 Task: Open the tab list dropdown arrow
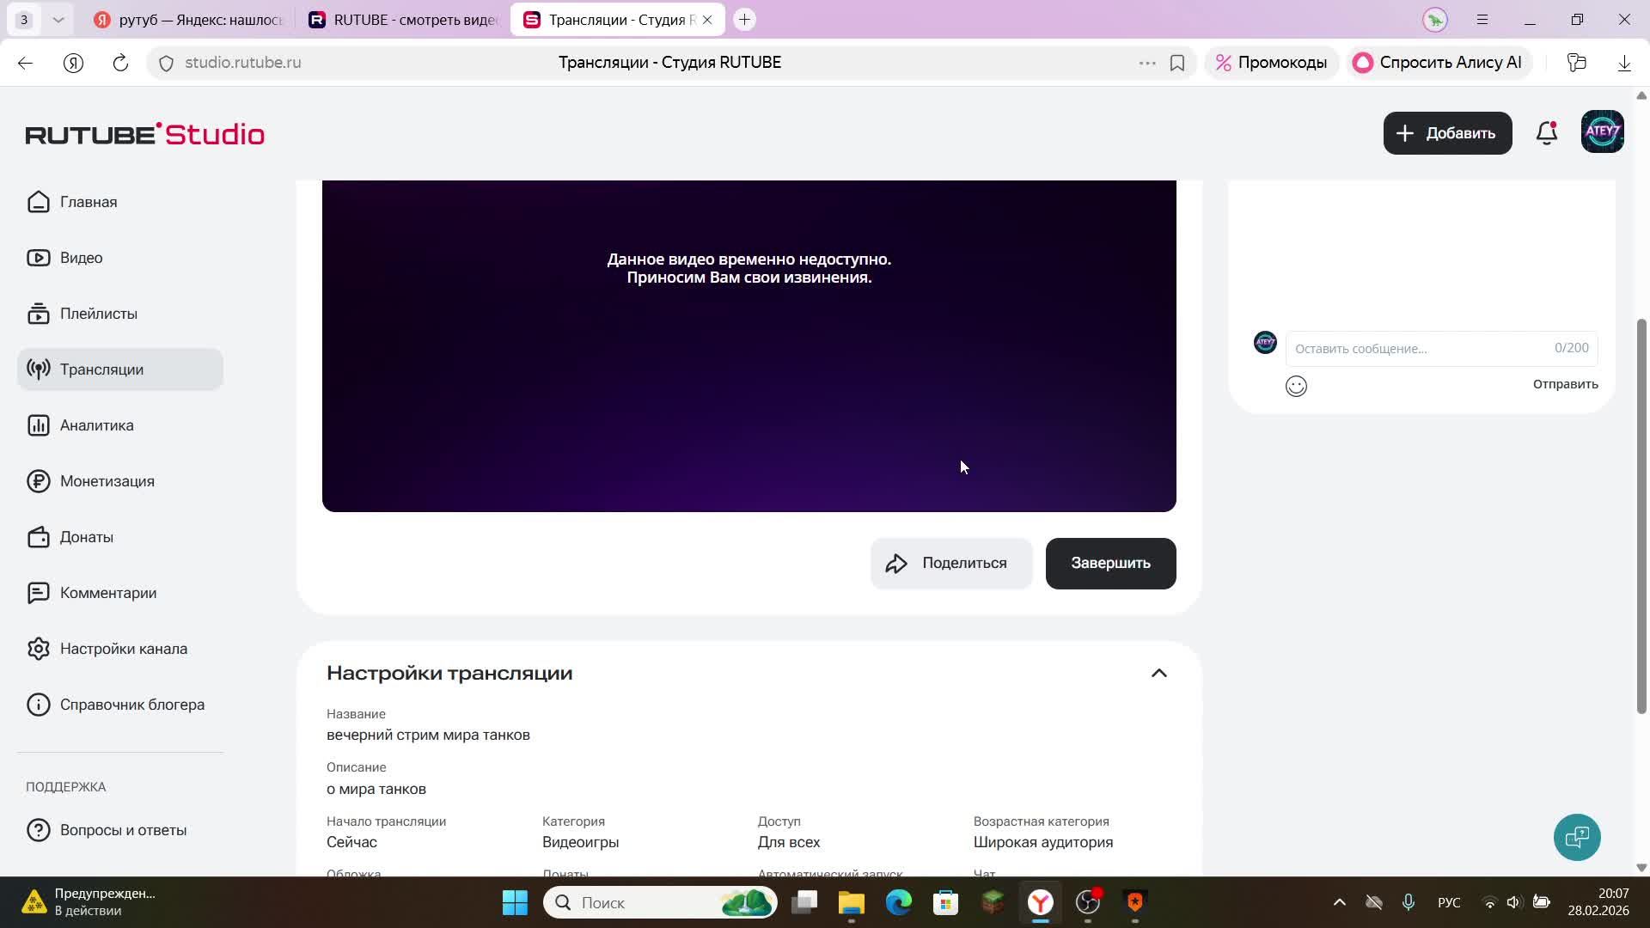click(x=58, y=19)
